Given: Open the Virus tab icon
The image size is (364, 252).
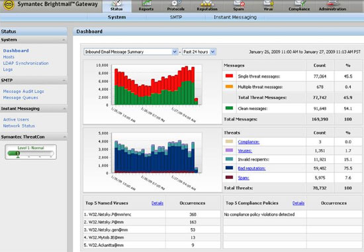Looking at the screenshot, I should (x=268, y=3).
